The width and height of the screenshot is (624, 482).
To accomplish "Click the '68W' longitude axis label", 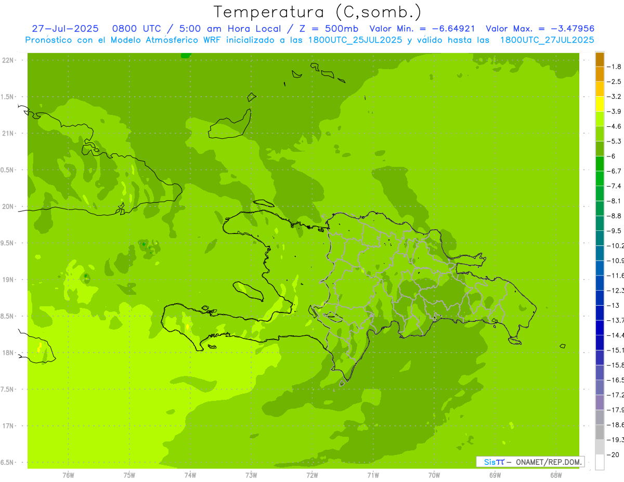I will [556, 475].
